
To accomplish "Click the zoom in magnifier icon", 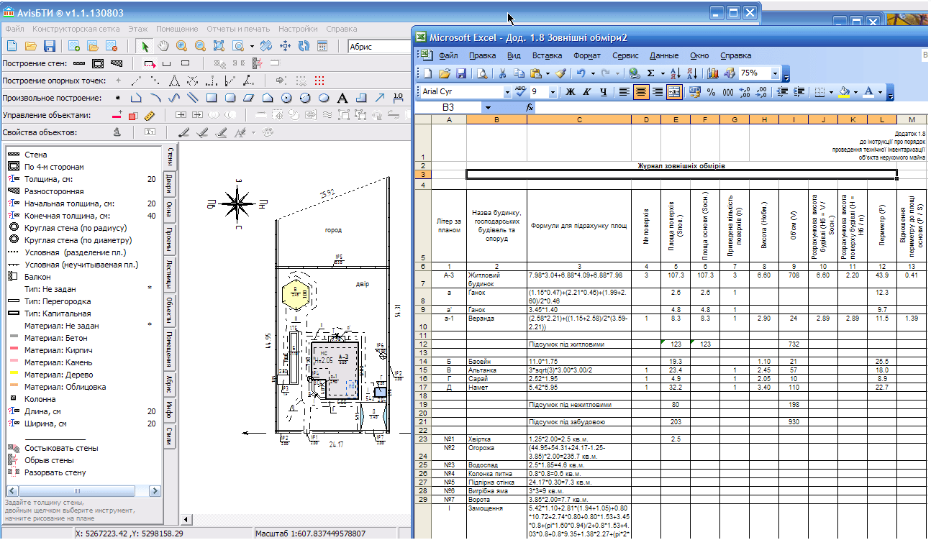I will (x=182, y=46).
